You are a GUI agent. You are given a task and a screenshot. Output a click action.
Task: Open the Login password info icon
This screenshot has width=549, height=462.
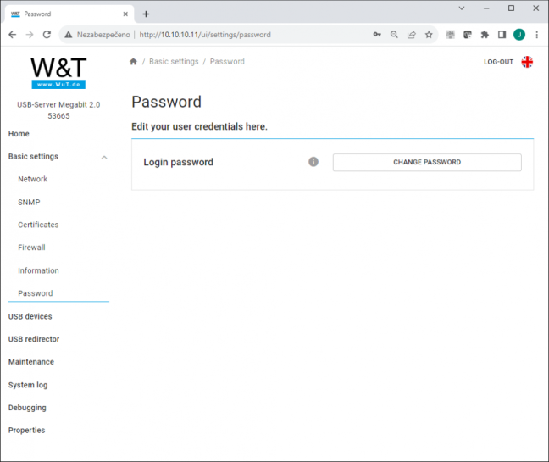[x=313, y=162]
